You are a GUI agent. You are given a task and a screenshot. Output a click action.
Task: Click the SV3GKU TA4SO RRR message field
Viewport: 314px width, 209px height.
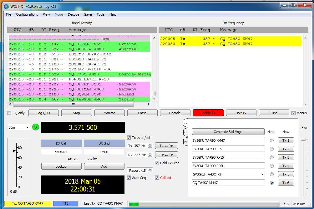228,166
